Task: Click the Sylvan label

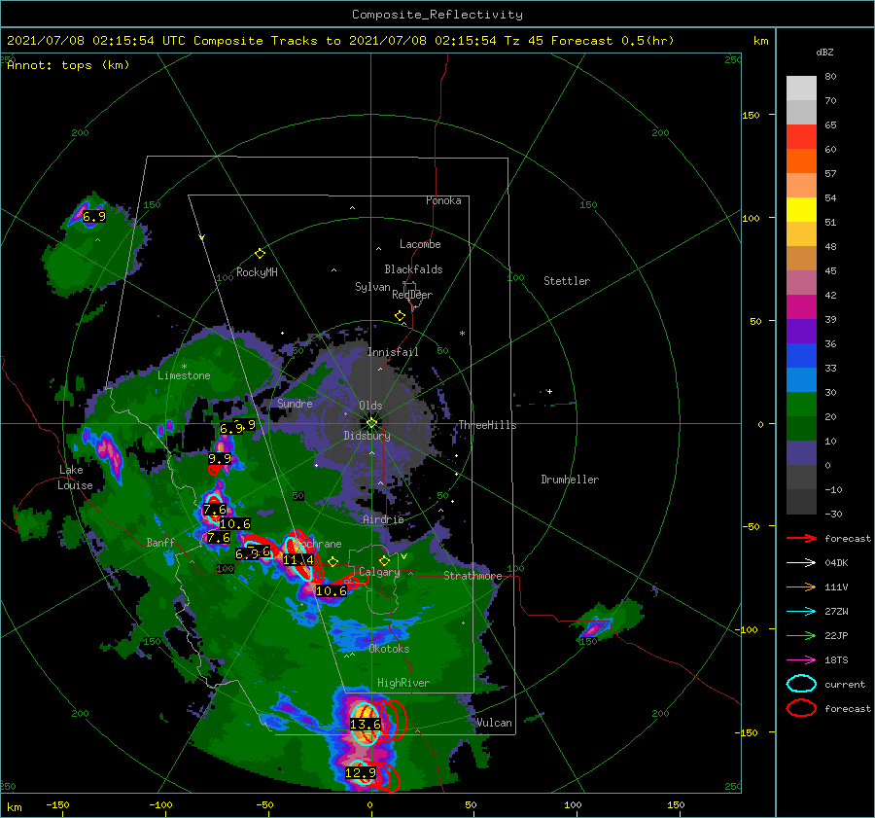Action: point(372,287)
